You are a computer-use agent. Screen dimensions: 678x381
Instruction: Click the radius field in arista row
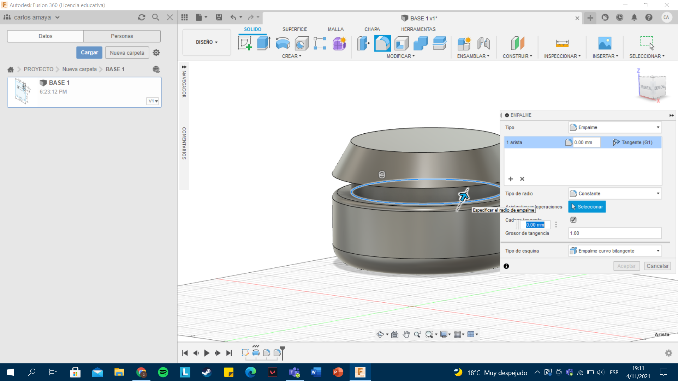(587, 143)
